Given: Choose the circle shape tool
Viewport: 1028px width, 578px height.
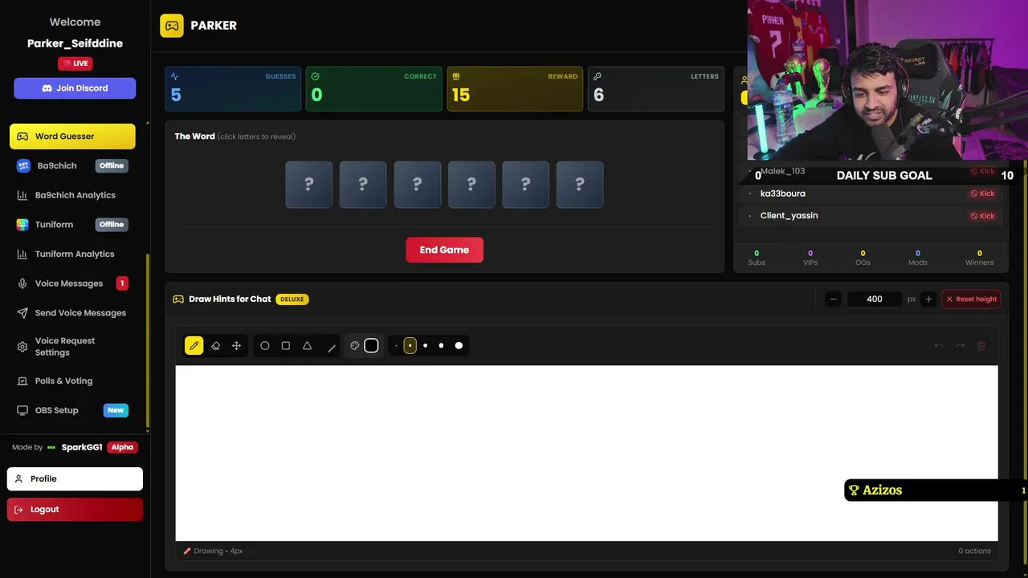Looking at the screenshot, I should pyautogui.click(x=264, y=346).
